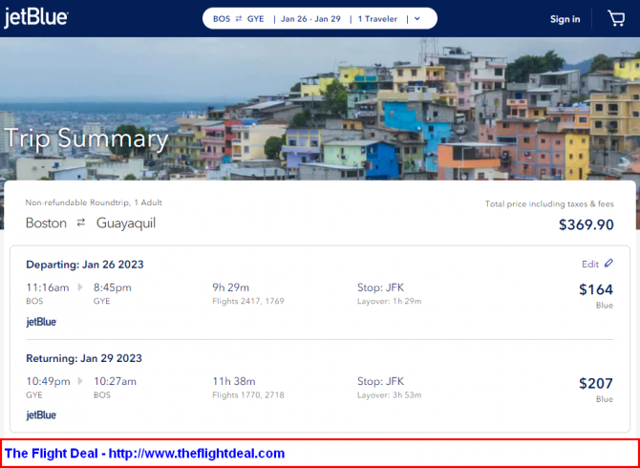Click the jetBlue logo in the header

[36, 18]
